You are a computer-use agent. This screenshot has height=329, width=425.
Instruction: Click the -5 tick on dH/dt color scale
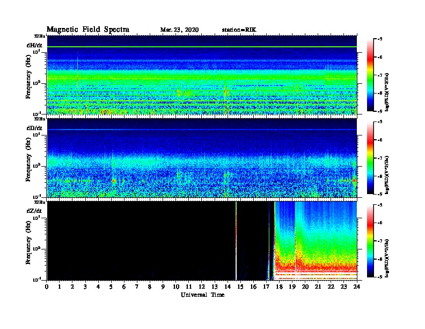[x=379, y=39]
